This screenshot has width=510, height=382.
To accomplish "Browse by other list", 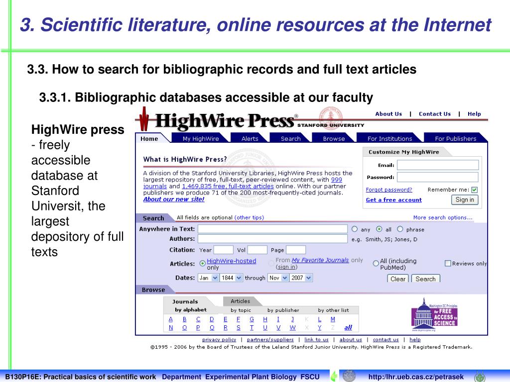I will click(333, 310).
